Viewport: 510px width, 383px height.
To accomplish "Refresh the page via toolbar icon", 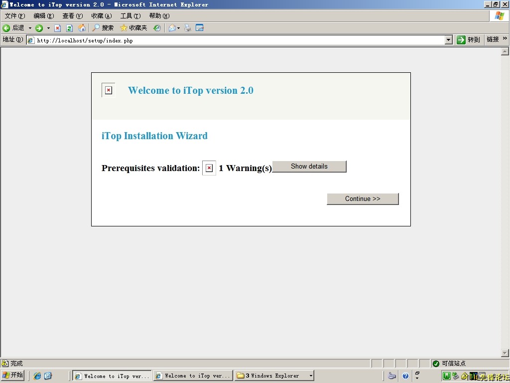I will click(x=69, y=28).
